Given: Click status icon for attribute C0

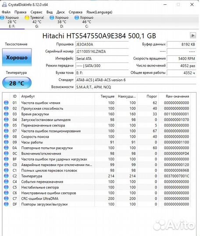Looking at the screenshot, I should (x=6, y=165).
